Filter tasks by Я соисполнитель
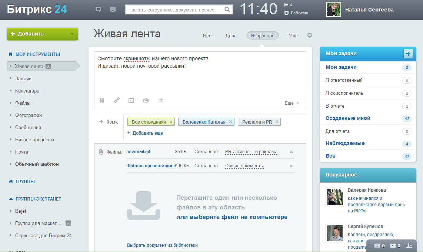 coord(344,93)
